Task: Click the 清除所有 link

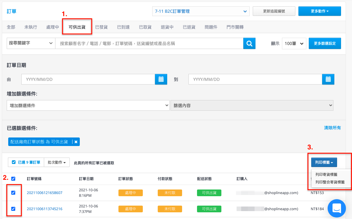Action: tap(332, 128)
